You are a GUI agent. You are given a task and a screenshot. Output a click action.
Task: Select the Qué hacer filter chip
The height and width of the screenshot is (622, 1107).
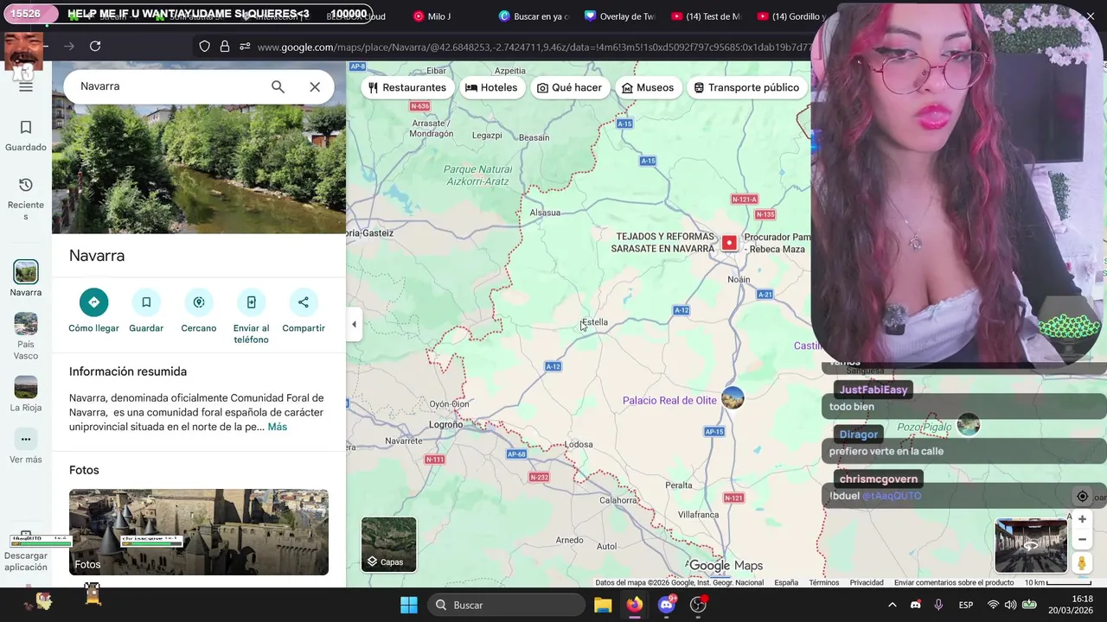click(x=569, y=87)
